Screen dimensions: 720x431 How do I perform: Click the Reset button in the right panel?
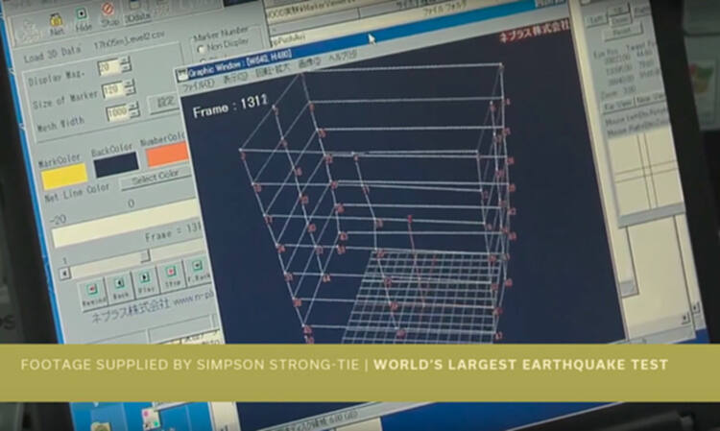tap(621, 32)
